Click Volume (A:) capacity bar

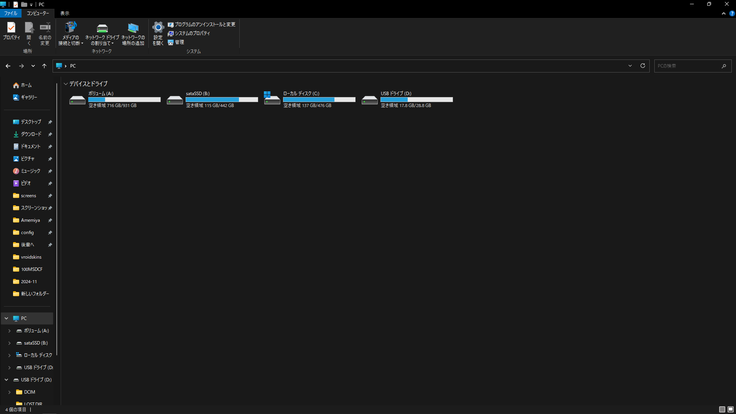tap(125, 100)
